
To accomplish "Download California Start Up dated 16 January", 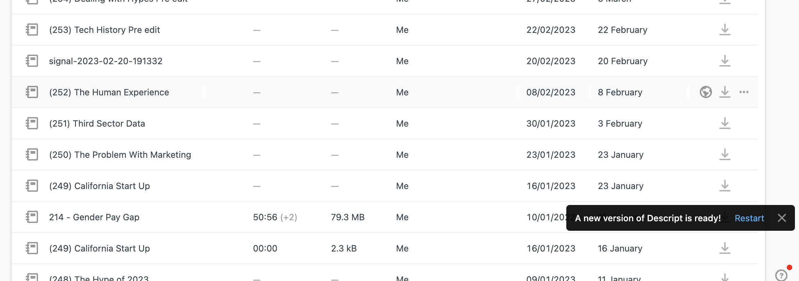I will (x=725, y=248).
